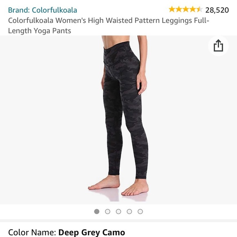Switch to the second image carousel dot
The height and width of the screenshot is (237, 237).
pos(107,211)
